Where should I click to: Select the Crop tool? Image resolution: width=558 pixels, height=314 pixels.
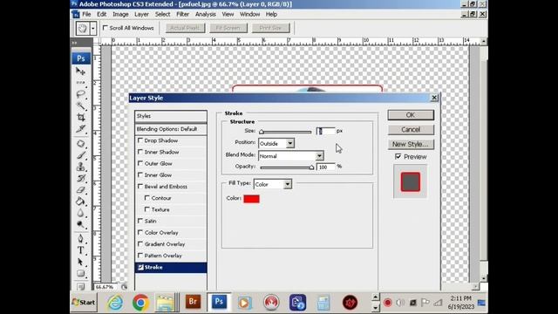click(81, 117)
